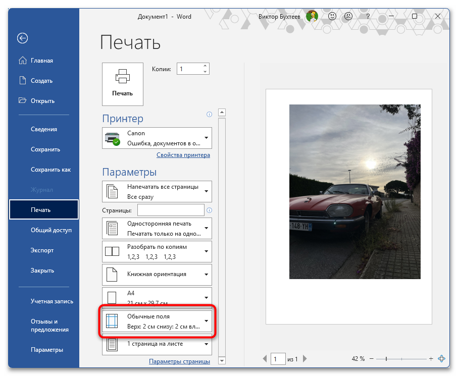This screenshot has width=458, height=376.
Task: Open Сохранить как in the sidebar
Action: [50, 170]
